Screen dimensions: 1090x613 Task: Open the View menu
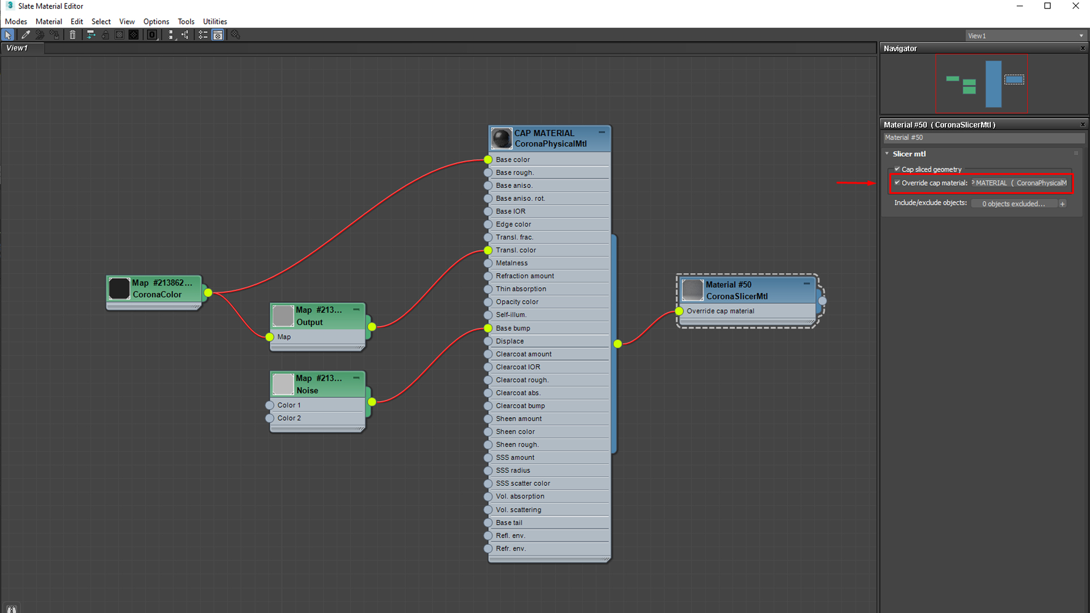pyautogui.click(x=127, y=22)
